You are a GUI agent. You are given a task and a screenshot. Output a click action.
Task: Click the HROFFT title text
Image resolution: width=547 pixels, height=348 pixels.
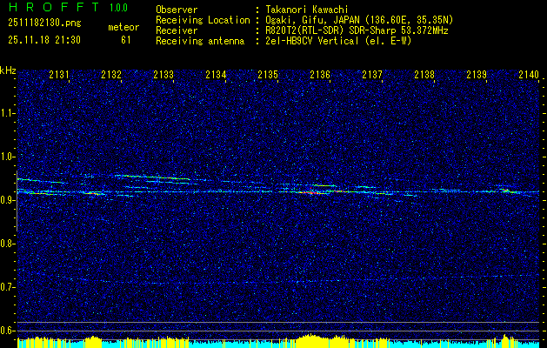tap(54, 7)
